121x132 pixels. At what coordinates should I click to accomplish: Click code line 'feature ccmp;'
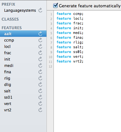(x=70, y=14)
